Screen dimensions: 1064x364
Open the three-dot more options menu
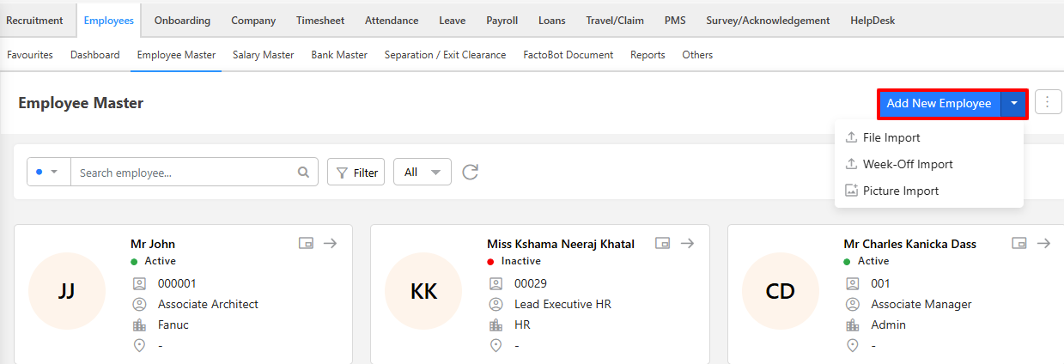pos(1048,103)
